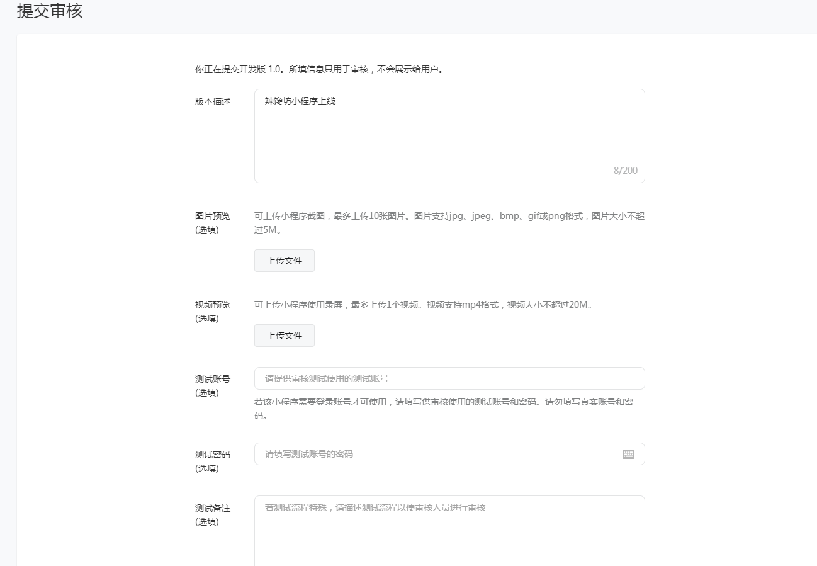Click the 测试密码 (选填) label
Viewport: 817px width, 566px height.
coord(213,461)
